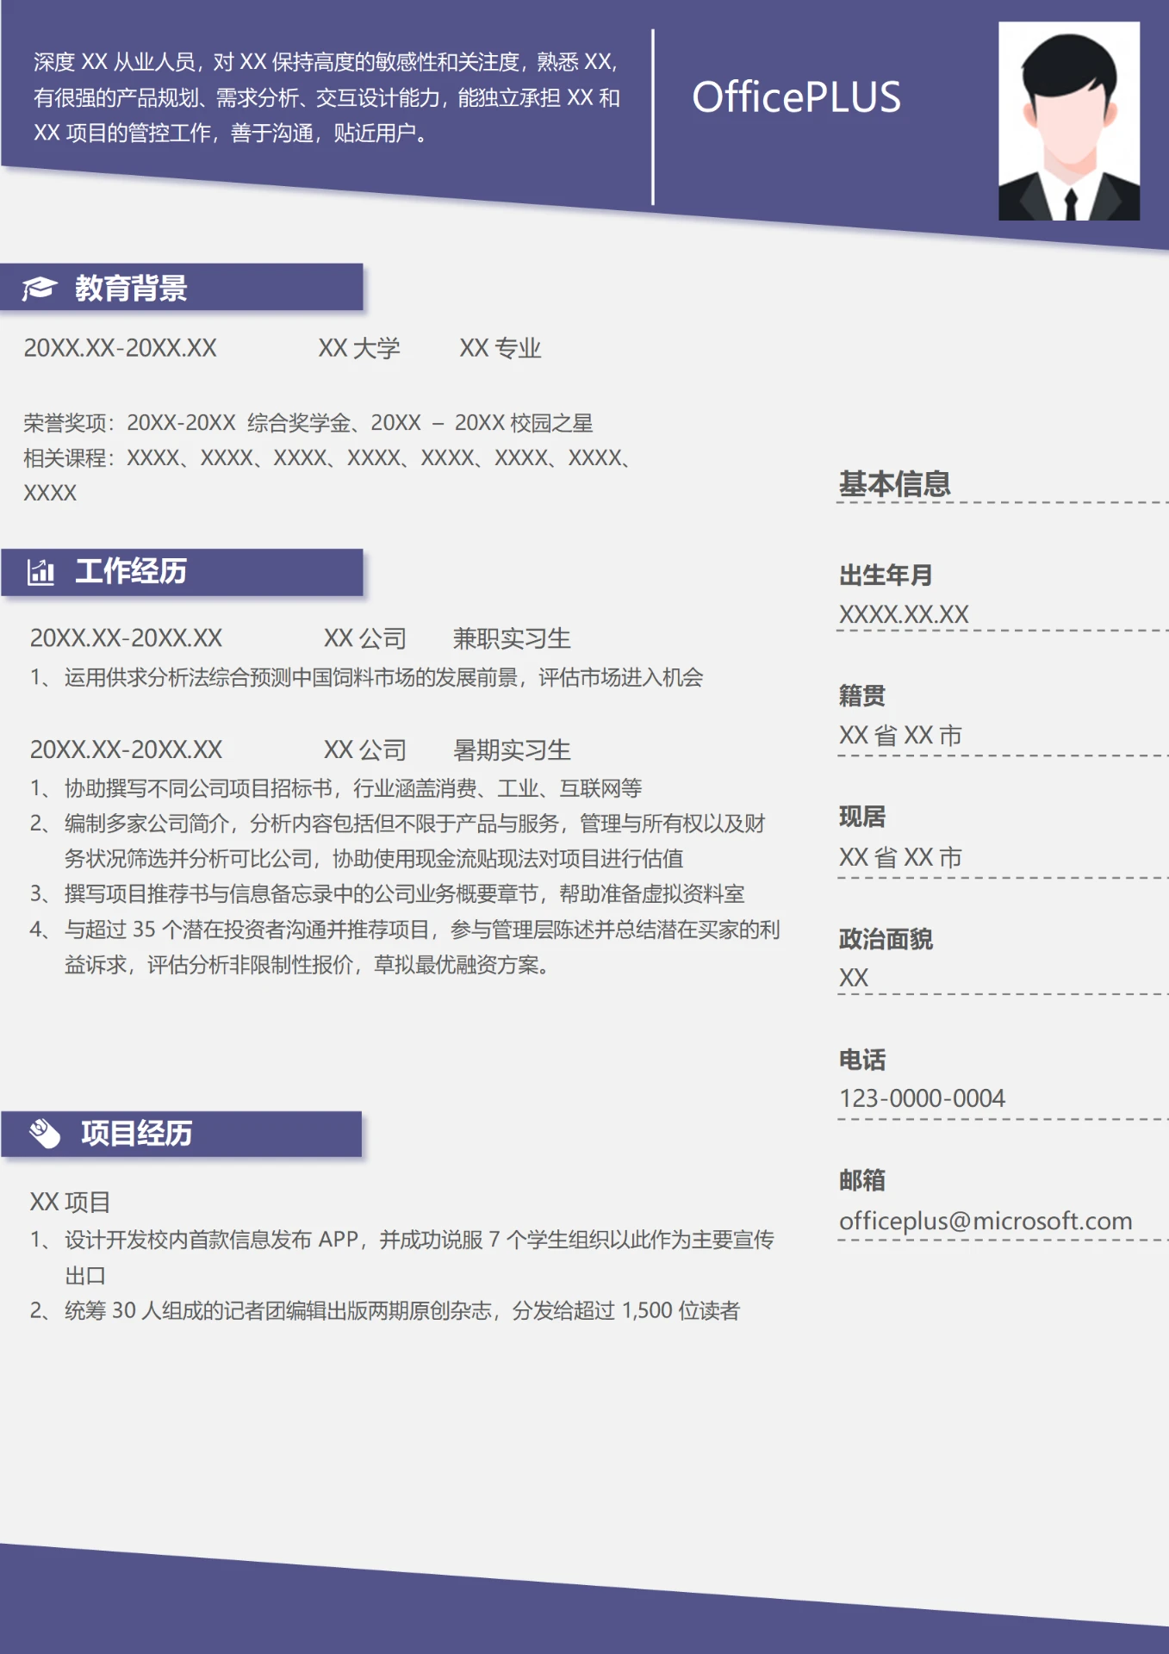This screenshot has width=1169, height=1654.
Task: Click the education date range 20XX.XX-20XX.XX beside XX 大学
Action: (121, 348)
